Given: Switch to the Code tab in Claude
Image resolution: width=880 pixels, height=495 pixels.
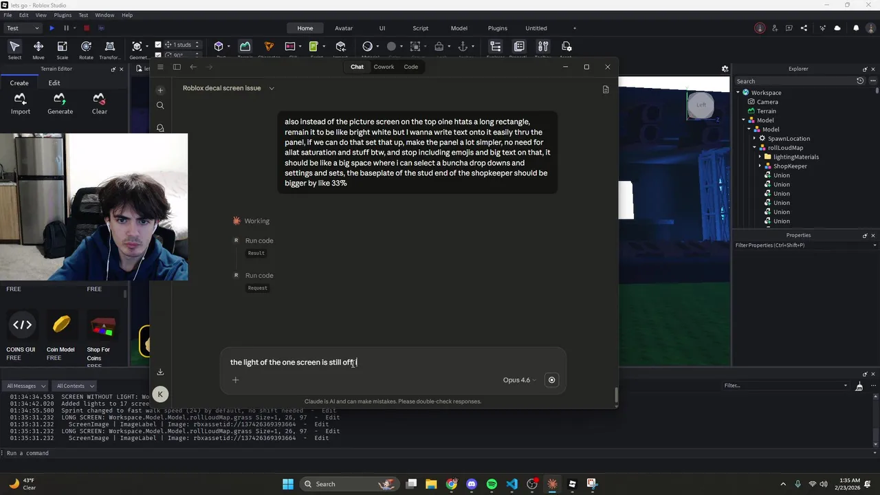Looking at the screenshot, I should coord(410,67).
